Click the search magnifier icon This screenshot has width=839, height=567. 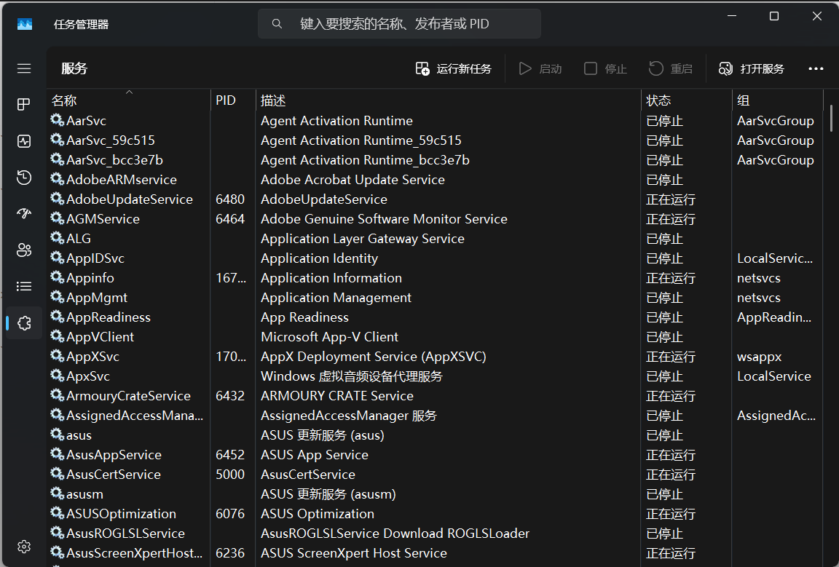277,23
